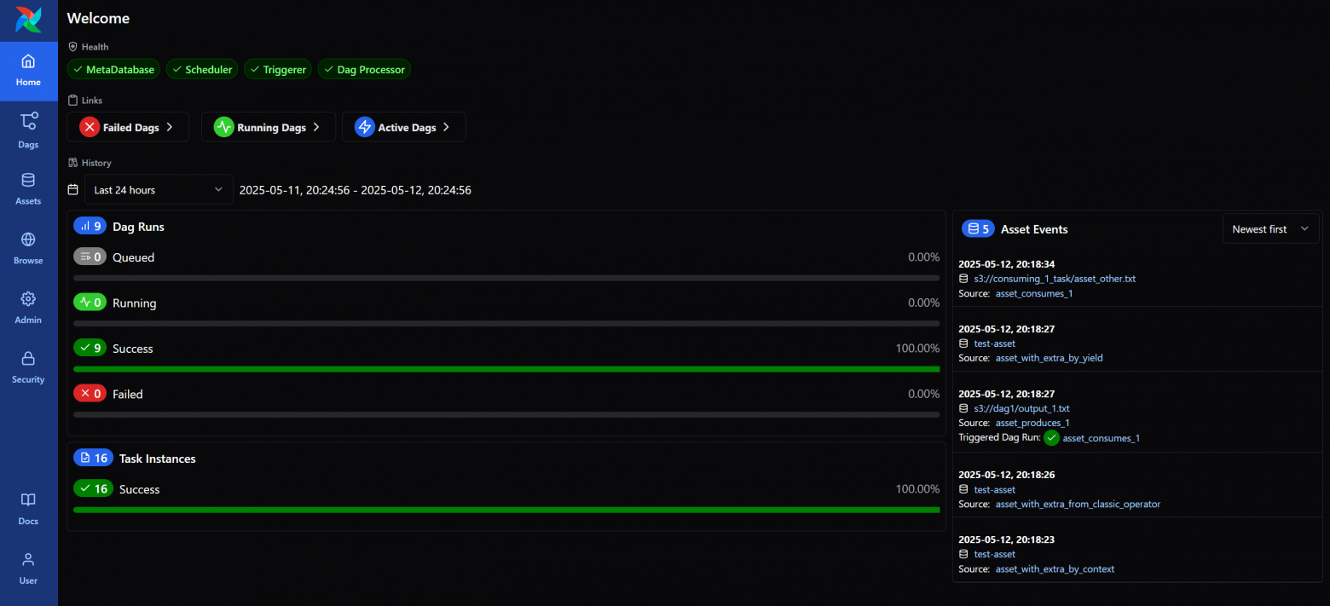Click the timestamp 2025-05-12, 20:18:34
This screenshot has height=606, width=1330.
[1007, 264]
